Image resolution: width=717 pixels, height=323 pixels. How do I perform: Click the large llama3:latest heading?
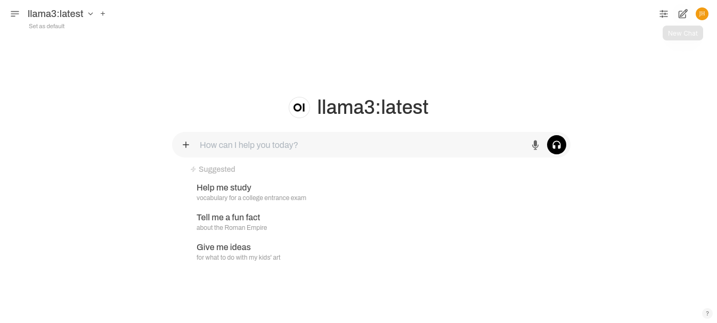click(x=372, y=107)
